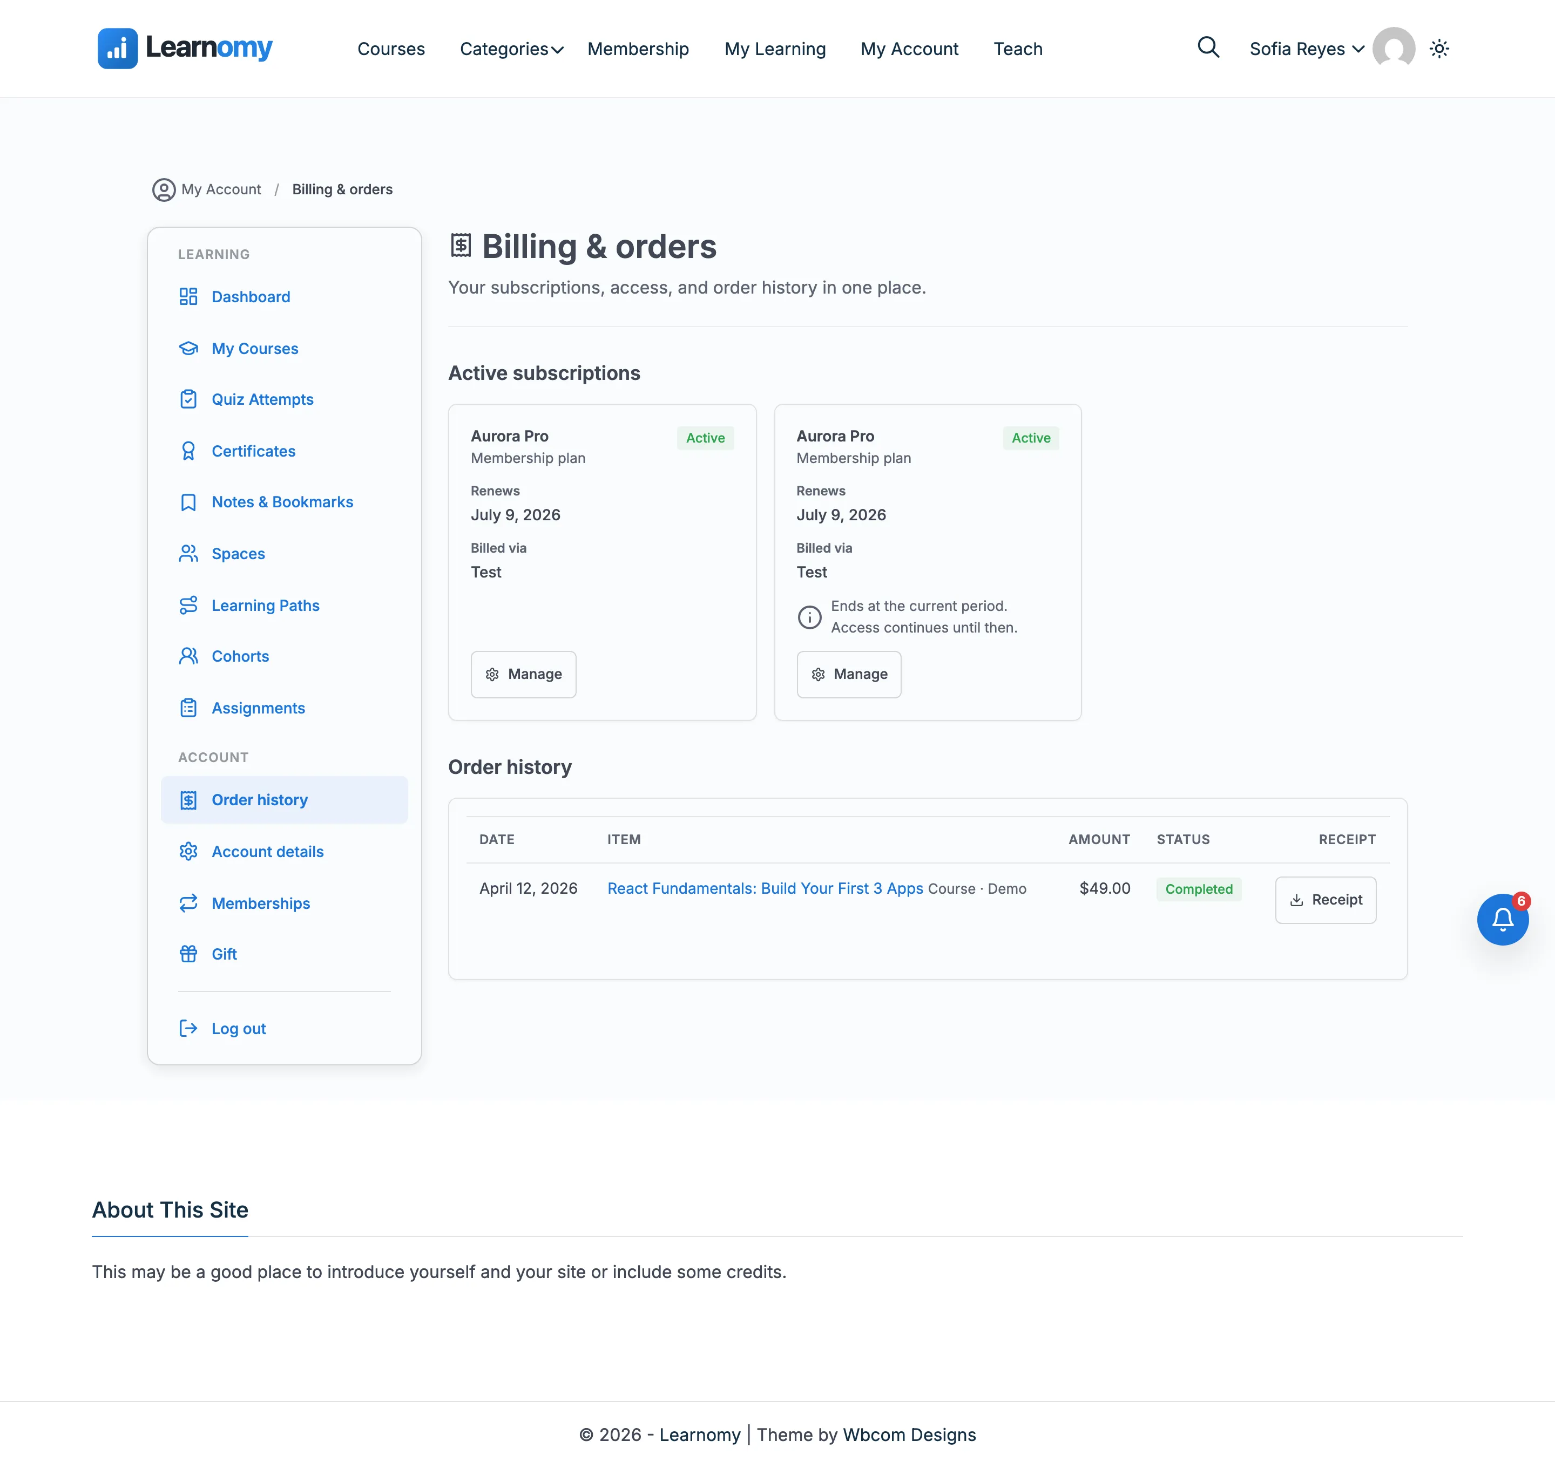
Task: Go to My Learning in top navigation
Action: tap(775, 49)
